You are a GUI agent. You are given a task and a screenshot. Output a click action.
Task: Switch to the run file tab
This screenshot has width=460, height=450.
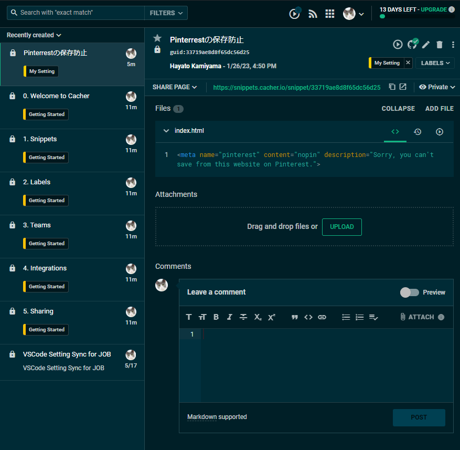tap(439, 132)
